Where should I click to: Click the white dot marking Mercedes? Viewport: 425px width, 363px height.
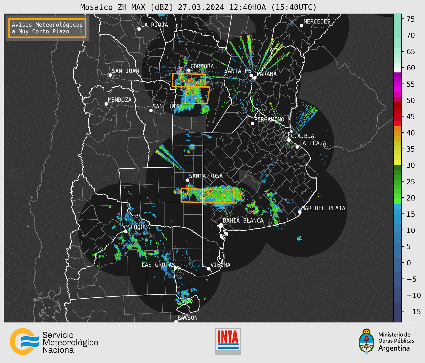click(x=302, y=25)
